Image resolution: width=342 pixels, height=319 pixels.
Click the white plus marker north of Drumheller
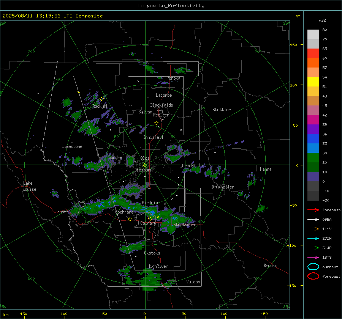point(215,152)
